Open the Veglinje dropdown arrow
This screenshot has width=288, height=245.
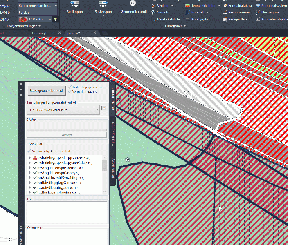point(172,6)
